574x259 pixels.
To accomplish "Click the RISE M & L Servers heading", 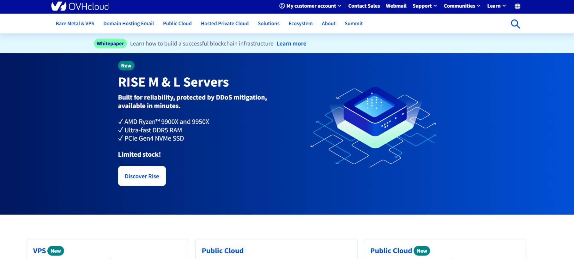I will [x=173, y=82].
